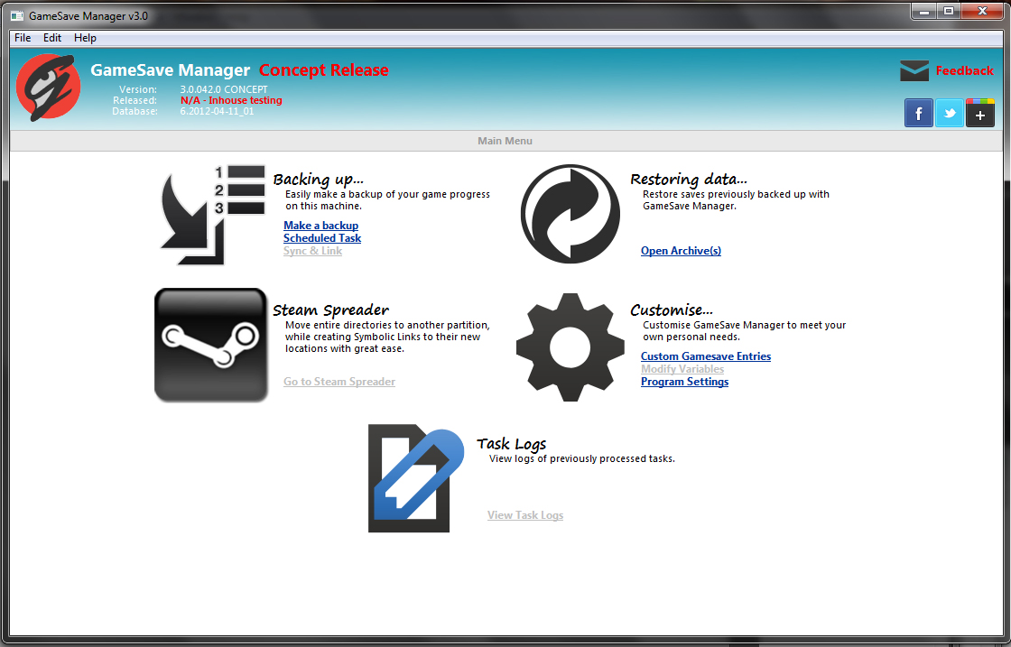Click the Customise gear icon
The height and width of the screenshot is (647, 1011).
click(570, 347)
